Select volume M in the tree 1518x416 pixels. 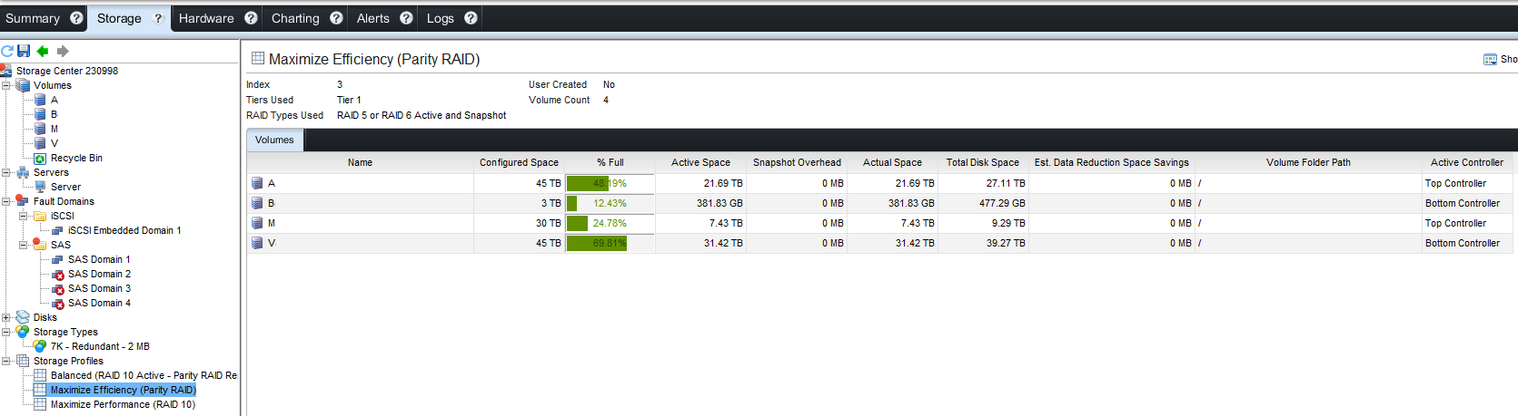pyautogui.click(x=54, y=129)
